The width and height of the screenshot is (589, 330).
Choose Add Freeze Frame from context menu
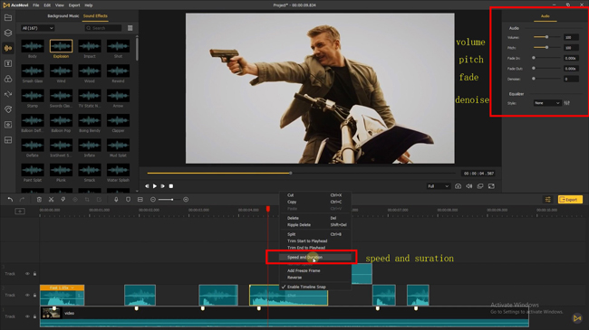314,270
